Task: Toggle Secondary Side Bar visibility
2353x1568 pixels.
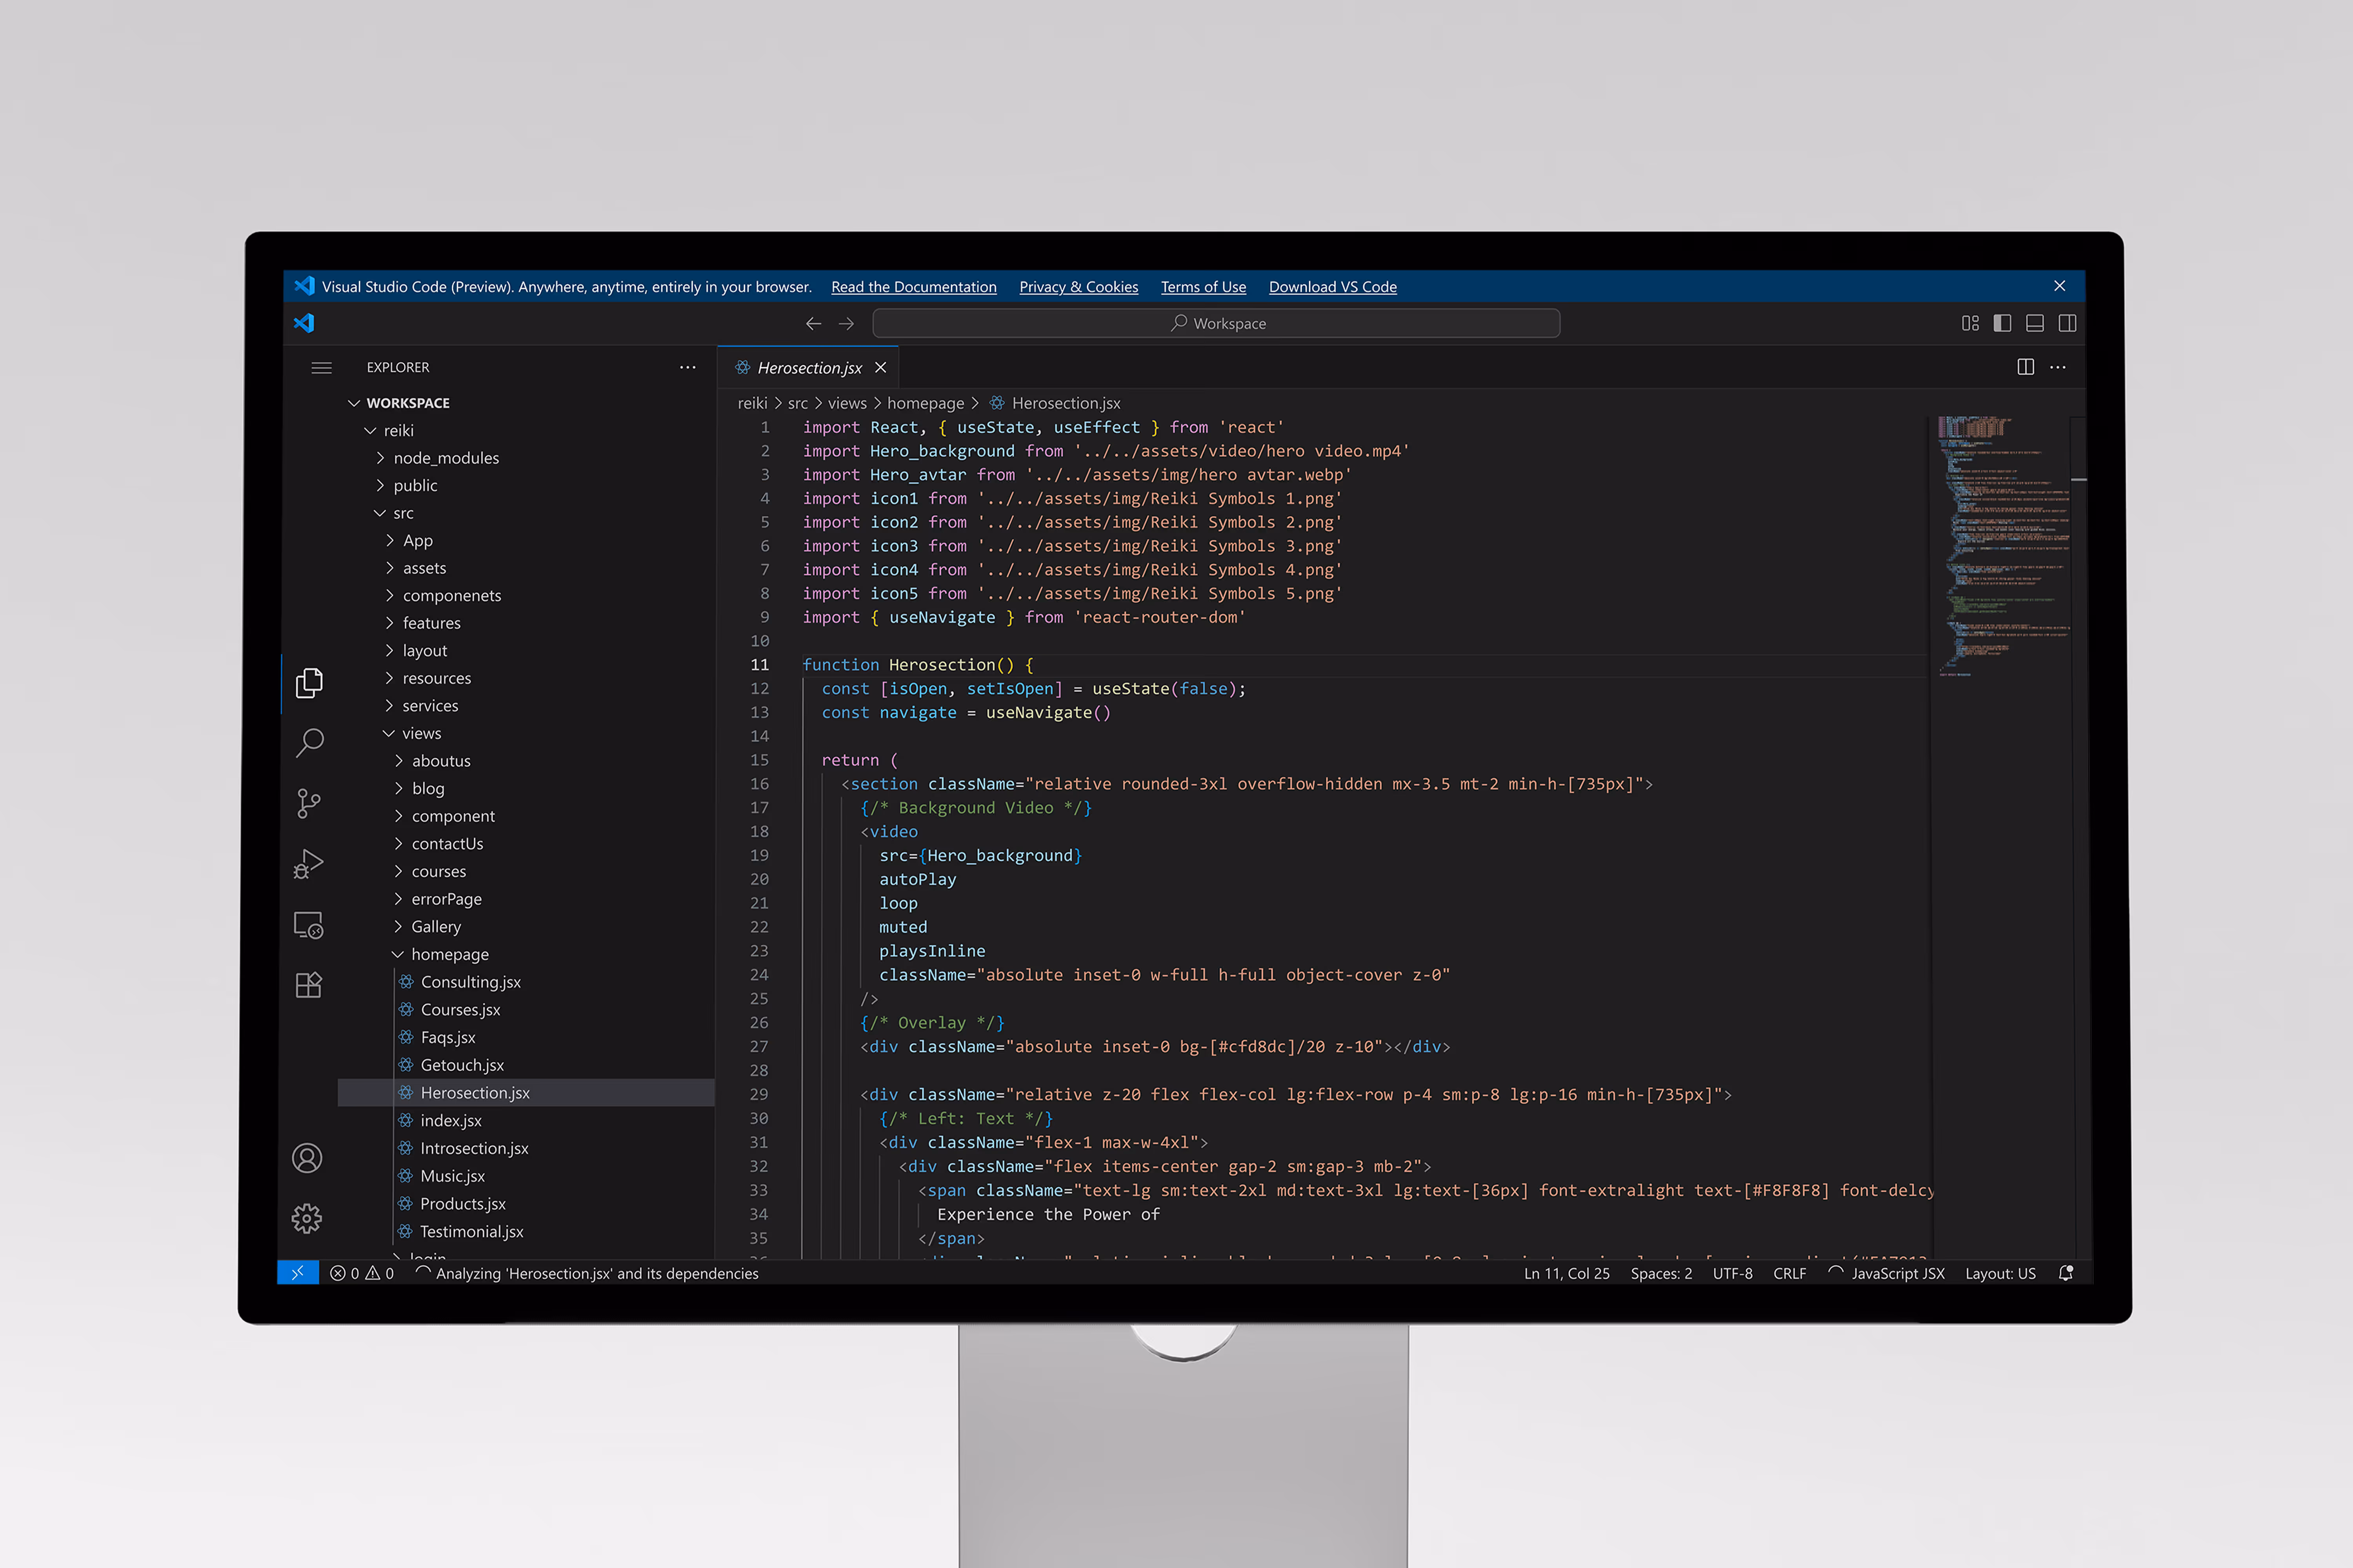Action: click(2068, 323)
